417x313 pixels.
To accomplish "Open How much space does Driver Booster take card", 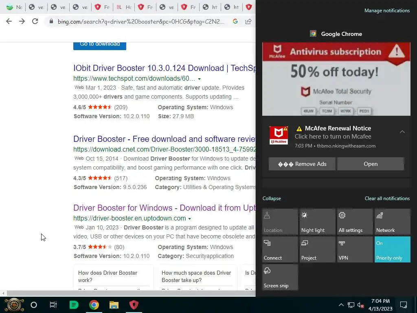I will tap(197, 277).
